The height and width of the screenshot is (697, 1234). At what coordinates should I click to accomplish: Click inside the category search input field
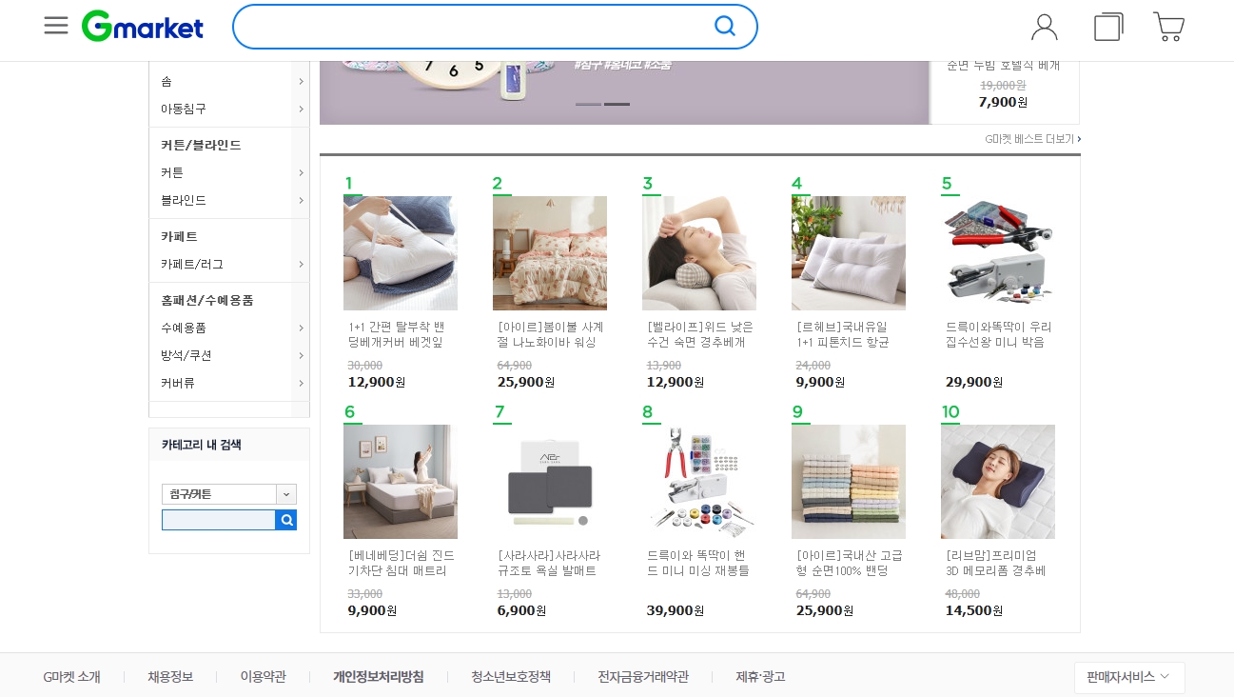click(219, 520)
